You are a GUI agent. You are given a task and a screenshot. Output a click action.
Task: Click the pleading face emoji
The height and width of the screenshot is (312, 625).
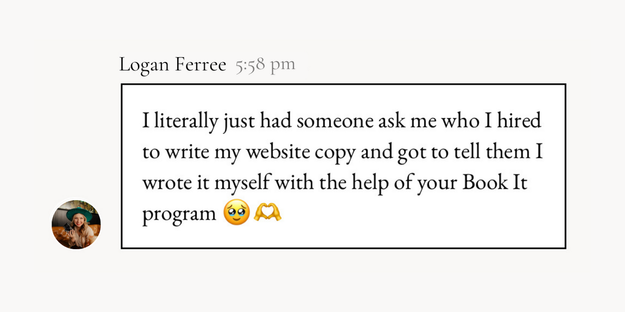click(x=236, y=212)
